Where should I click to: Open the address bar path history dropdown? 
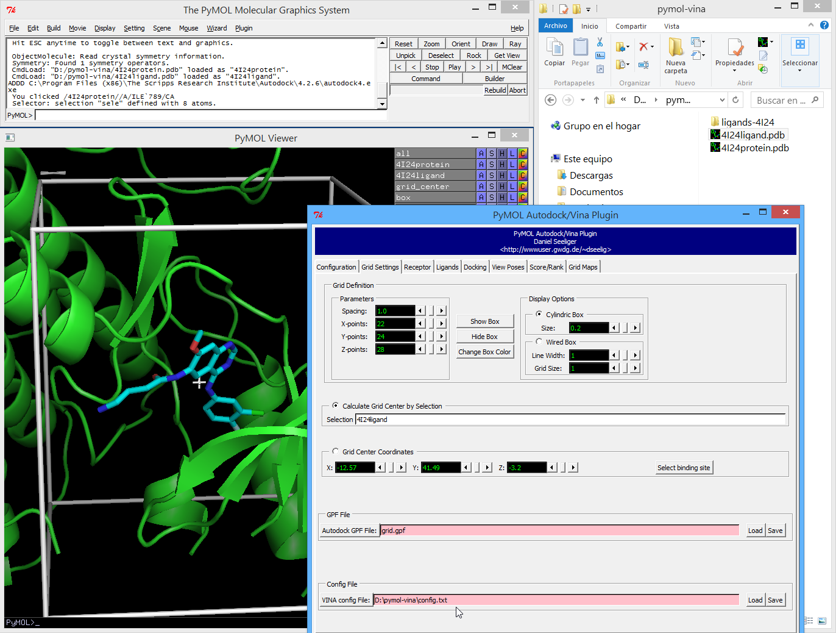pos(722,100)
